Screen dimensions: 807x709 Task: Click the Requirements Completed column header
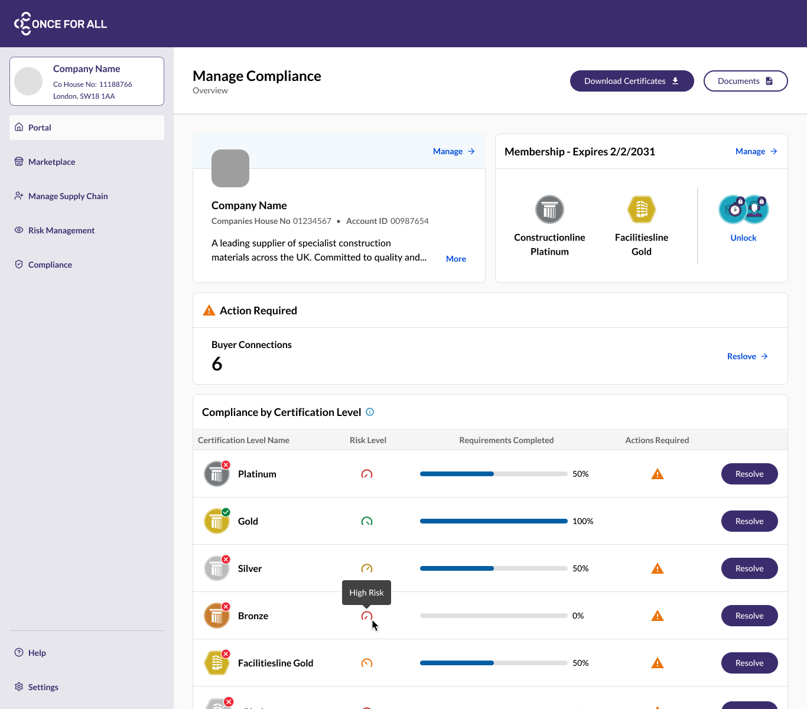point(506,440)
